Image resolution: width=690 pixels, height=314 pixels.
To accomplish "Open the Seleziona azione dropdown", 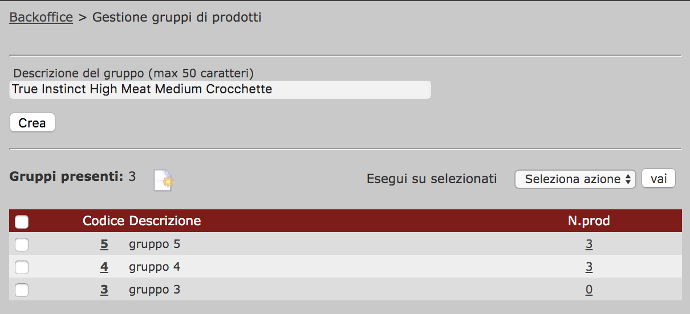I will click(575, 179).
